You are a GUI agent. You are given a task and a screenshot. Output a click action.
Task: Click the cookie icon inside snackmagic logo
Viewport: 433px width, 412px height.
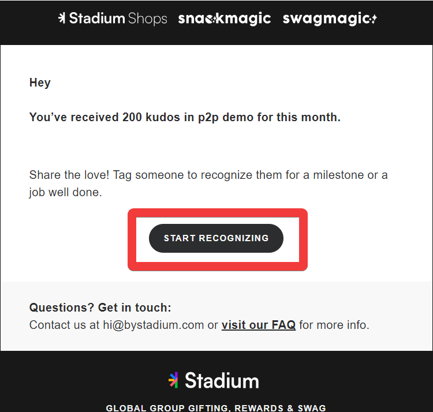click(211, 19)
